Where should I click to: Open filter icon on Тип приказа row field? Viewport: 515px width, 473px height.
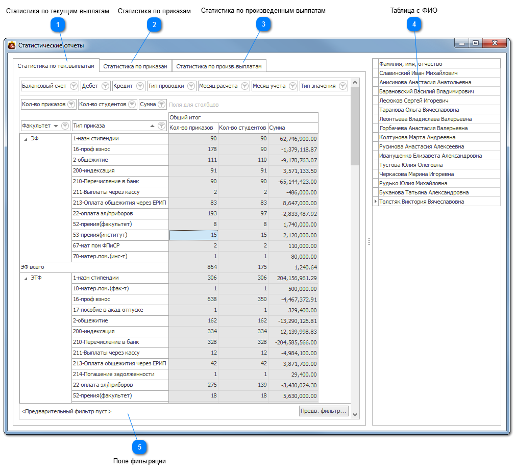coord(162,126)
